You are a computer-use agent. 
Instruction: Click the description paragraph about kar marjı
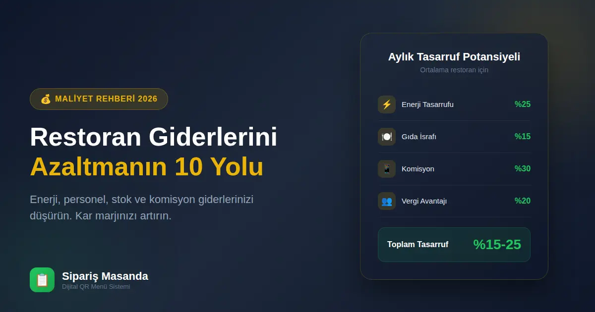tap(142, 207)
